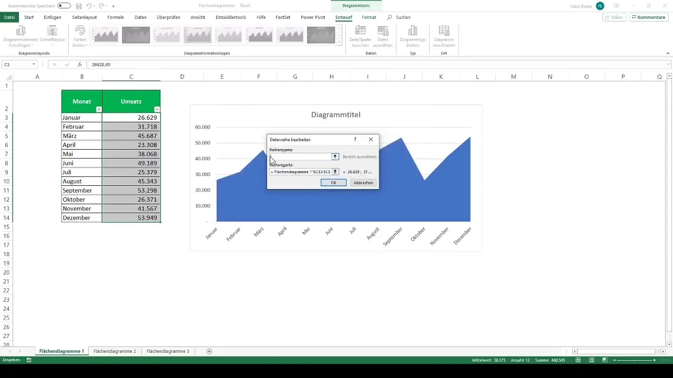Click in the Reihenname input field

[300, 156]
